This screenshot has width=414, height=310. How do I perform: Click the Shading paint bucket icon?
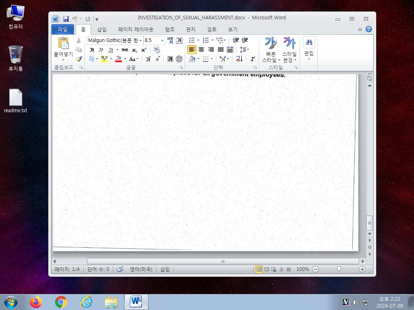[192, 59]
